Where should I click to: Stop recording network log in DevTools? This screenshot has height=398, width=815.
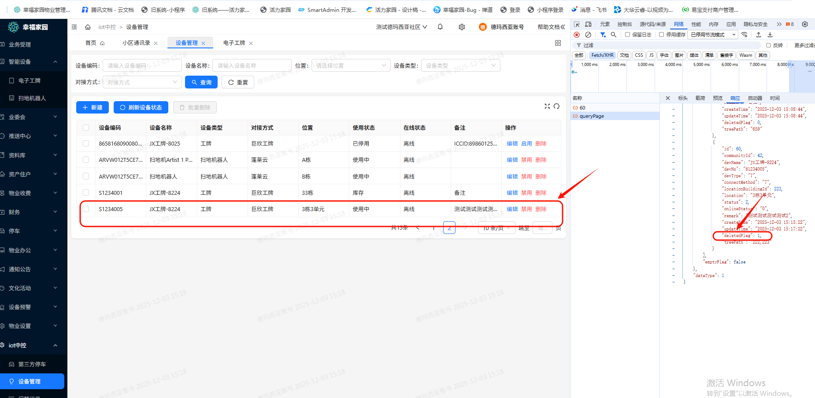pos(577,35)
